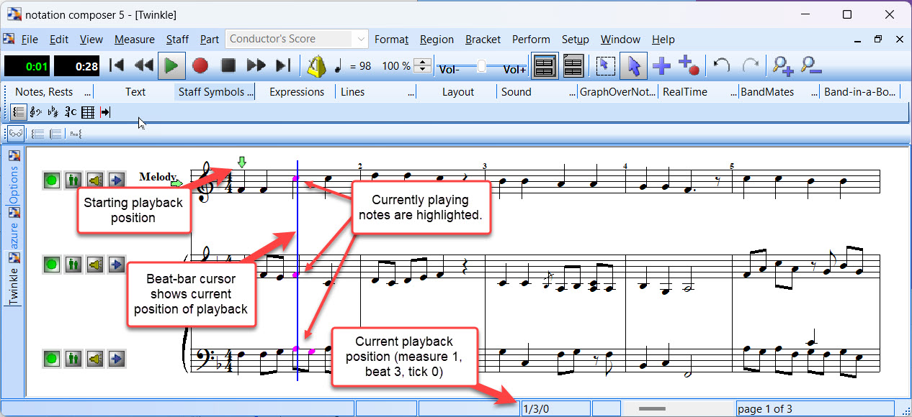Viewport: 912px width, 417px height.
Task: Switch to the Options document tab
Action: tap(14, 185)
